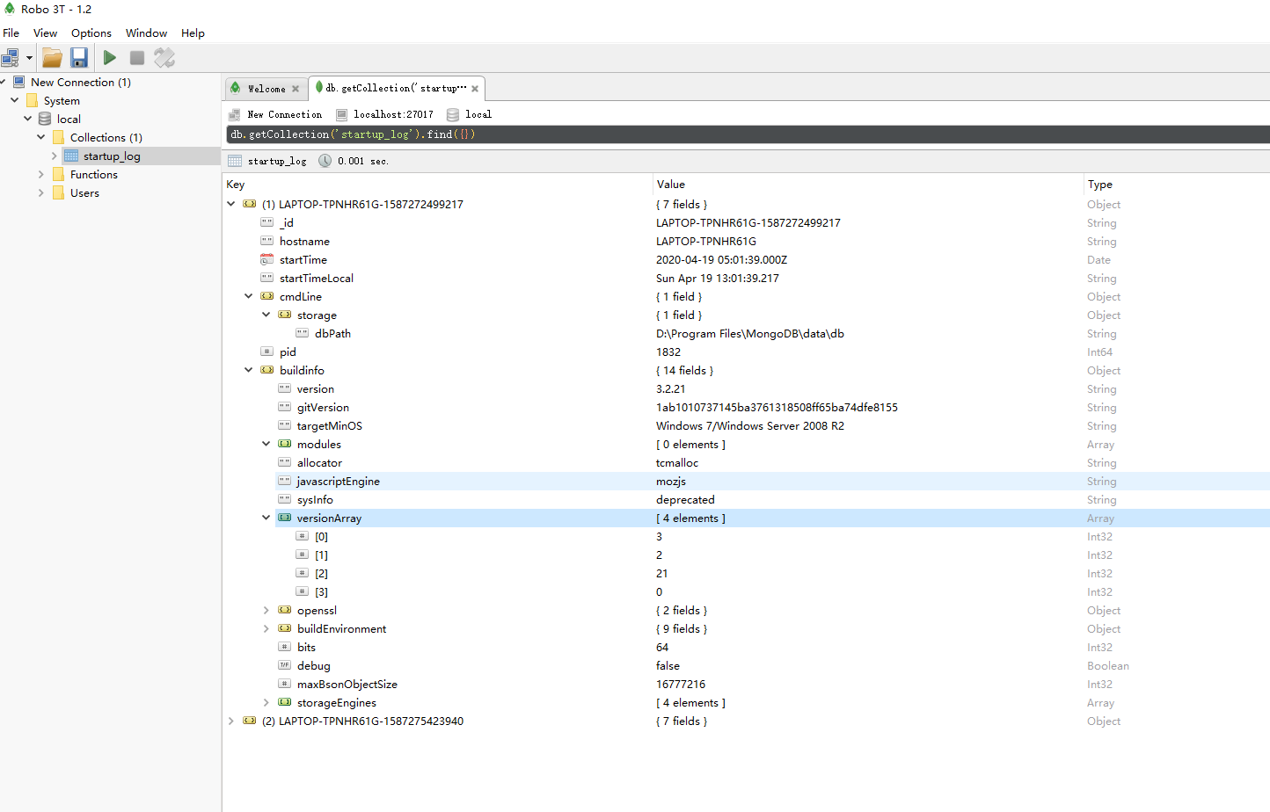Select startup_log collection in tree
The height and width of the screenshot is (812, 1270).
[112, 156]
